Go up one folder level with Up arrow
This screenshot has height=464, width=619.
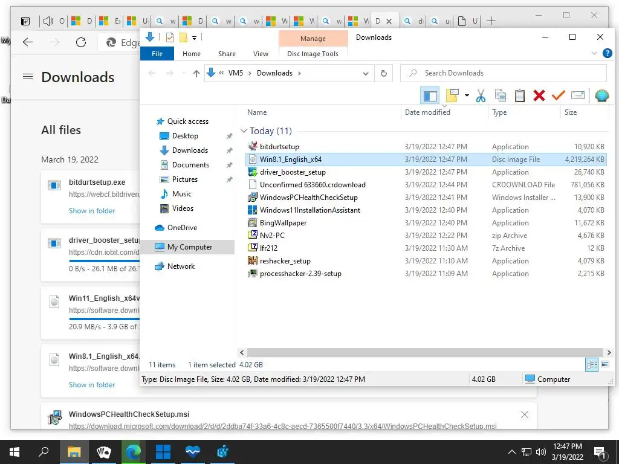[196, 73]
